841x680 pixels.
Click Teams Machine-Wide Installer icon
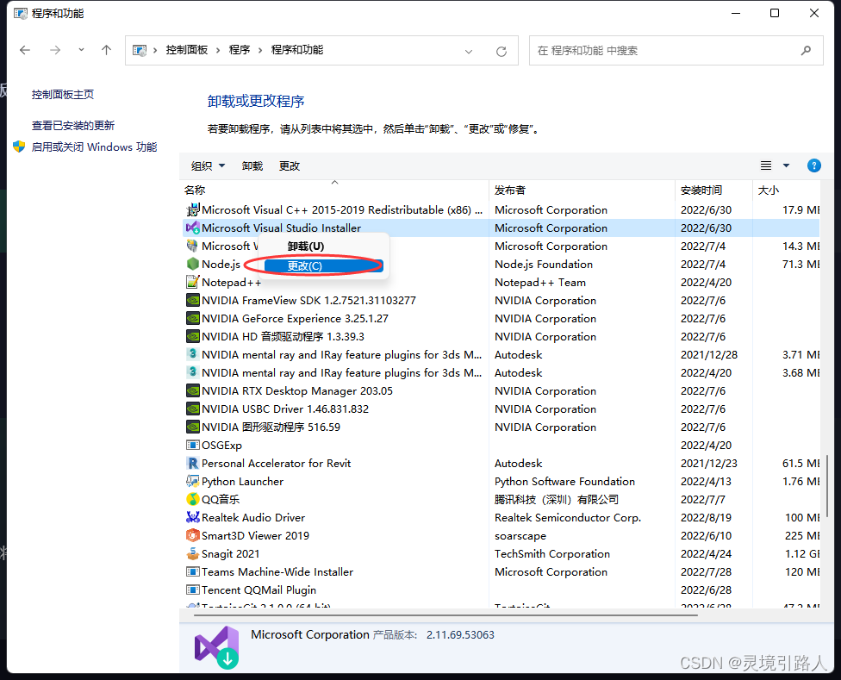[x=192, y=571]
